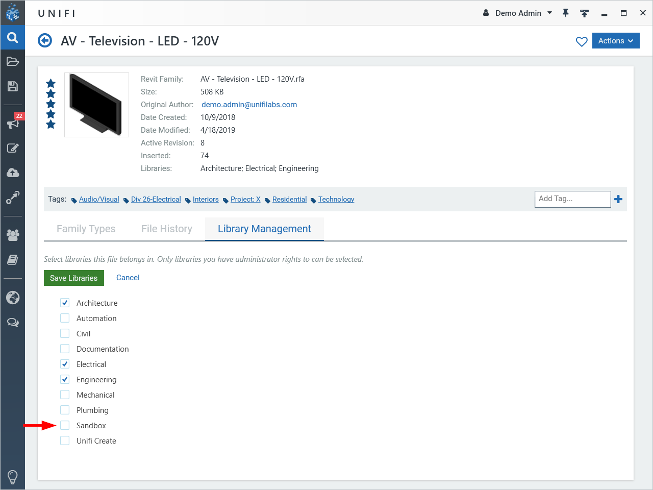Check the Civil library checkbox
The width and height of the screenshot is (653, 490).
[x=65, y=333]
